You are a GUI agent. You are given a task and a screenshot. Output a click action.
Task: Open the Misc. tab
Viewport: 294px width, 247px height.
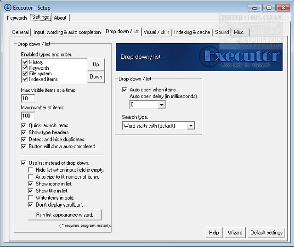pos(239,32)
